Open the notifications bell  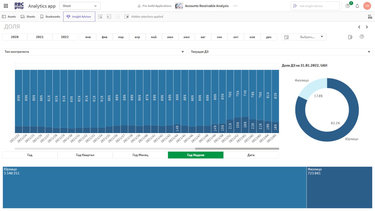tap(357, 6)
